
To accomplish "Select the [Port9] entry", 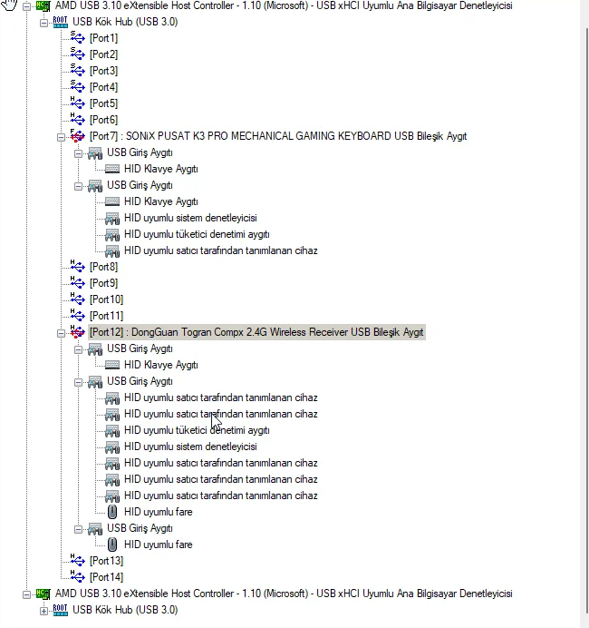I will [103, 283].
